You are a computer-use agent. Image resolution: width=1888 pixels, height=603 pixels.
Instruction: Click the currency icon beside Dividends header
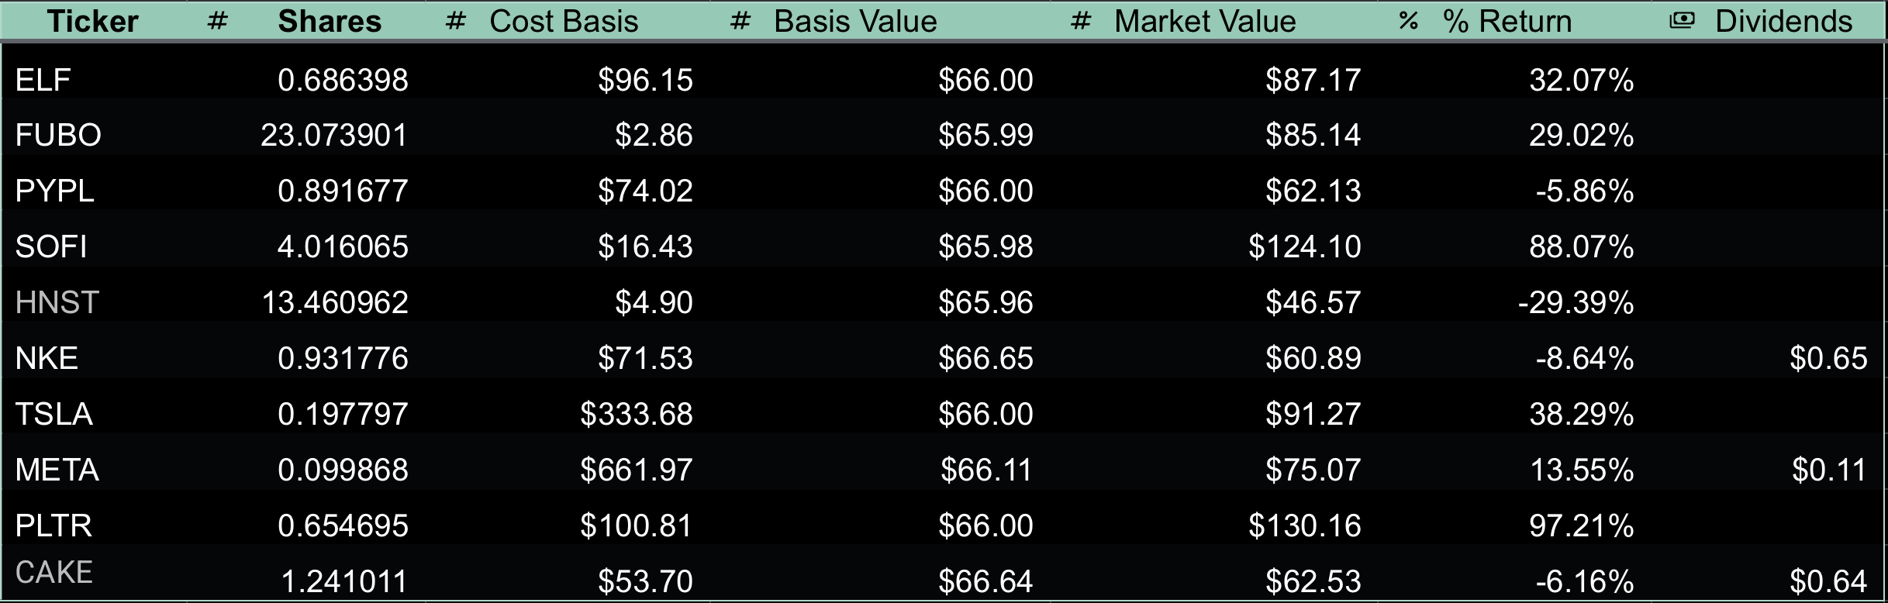(x=1681, y=21)
